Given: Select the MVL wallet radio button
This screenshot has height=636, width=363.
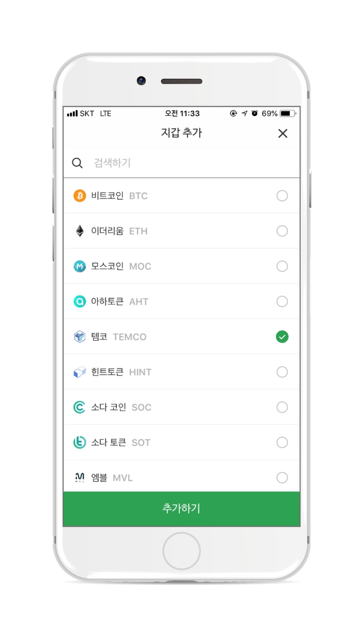Looking at the screenshot, I should click(x=282, y=478).
